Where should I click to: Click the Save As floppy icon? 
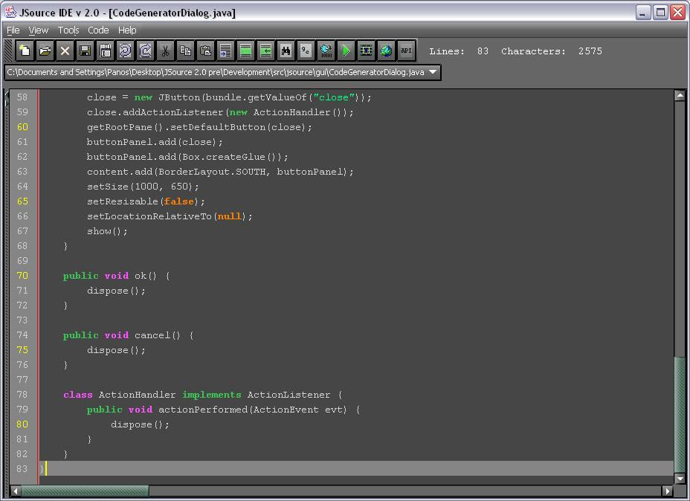click(105, 51)
